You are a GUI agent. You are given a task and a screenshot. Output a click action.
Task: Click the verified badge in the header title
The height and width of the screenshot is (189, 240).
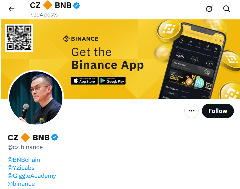point(76,6)
